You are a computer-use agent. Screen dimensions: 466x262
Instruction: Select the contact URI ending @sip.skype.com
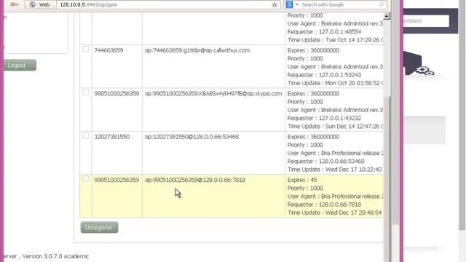pos(213,94)
